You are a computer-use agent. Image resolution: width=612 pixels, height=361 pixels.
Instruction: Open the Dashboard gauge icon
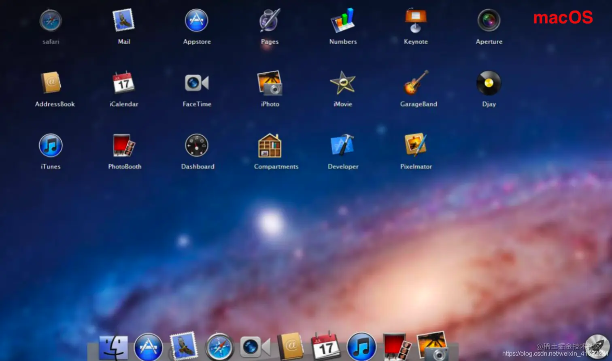tap(197, 145)
